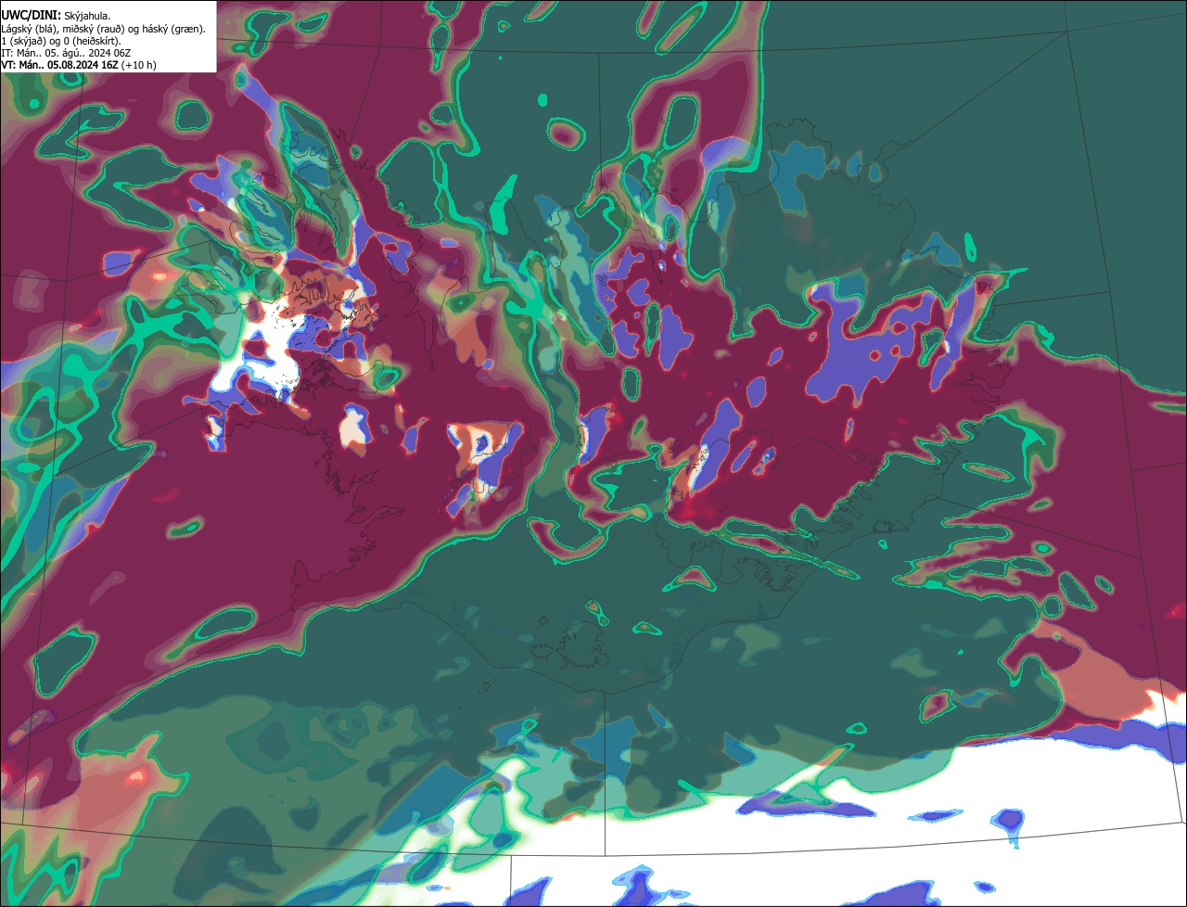Select the 'Lágský (blá), miðský (rauð)' legend line
The image size is (1187, 907).
(104, 29)
